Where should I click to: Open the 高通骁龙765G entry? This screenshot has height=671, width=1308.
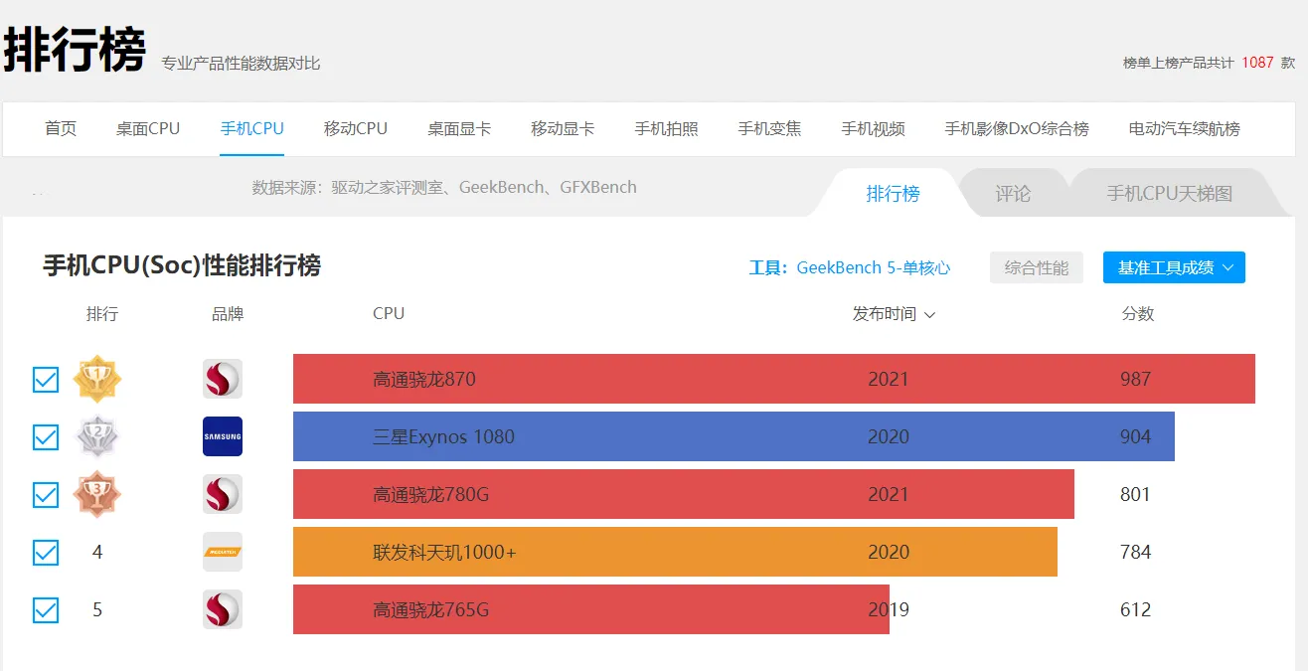pyautogui.click(x=431, y=609)
